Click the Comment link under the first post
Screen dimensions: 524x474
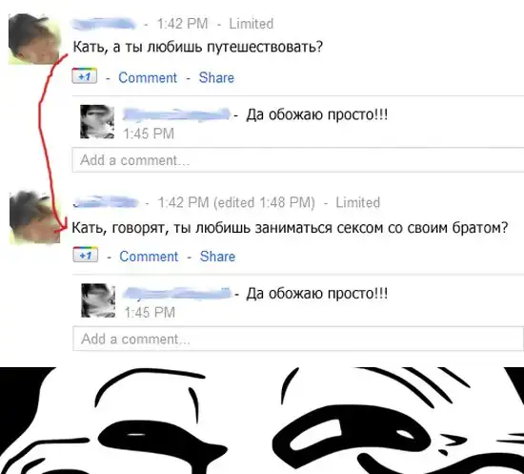[148, 77]
